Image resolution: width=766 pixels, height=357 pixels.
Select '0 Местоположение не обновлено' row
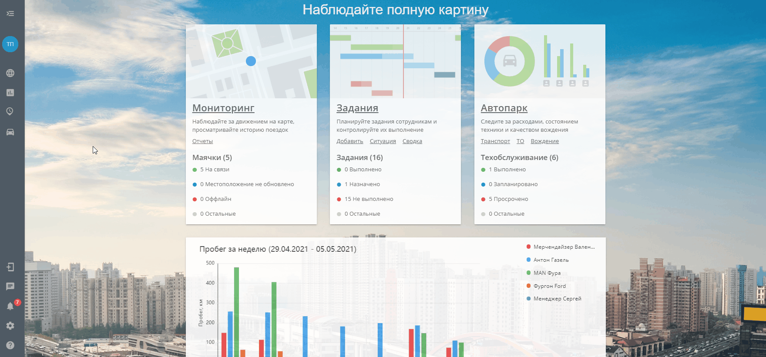pyautogui.click(x=243, y=184)
